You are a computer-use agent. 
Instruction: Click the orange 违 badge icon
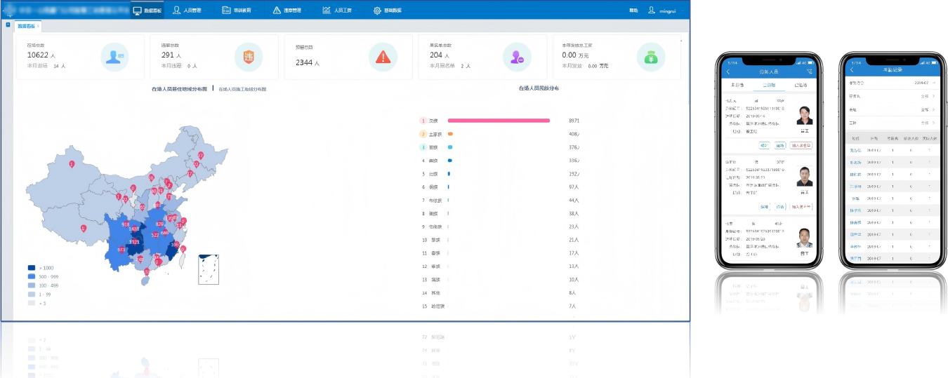[248, 58]
